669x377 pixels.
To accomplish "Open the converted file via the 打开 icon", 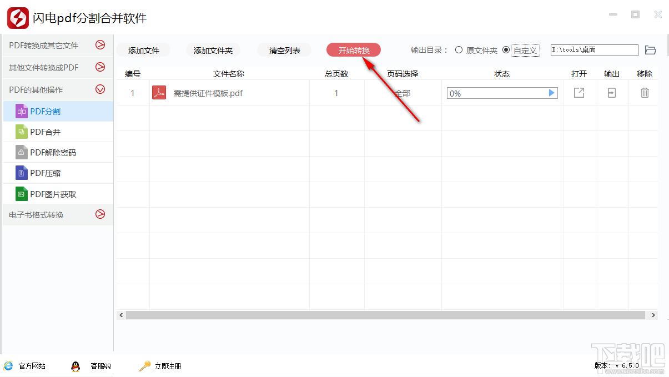I will point(579,93).
